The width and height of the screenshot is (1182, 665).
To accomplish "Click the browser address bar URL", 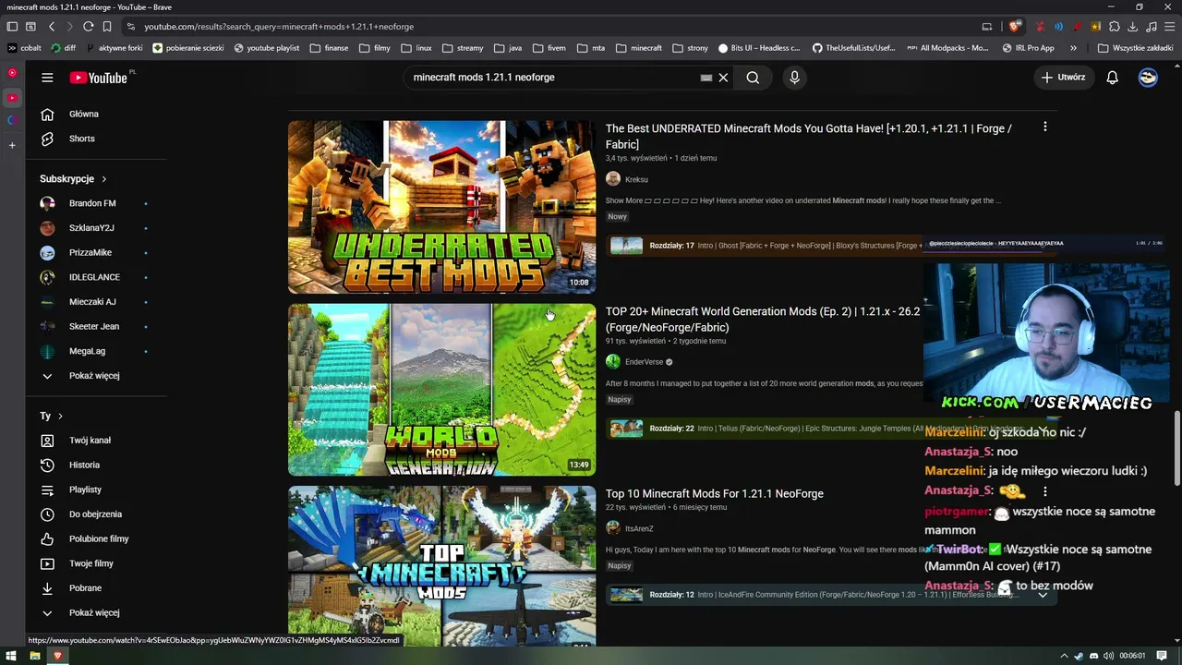I will pos(279,27).
